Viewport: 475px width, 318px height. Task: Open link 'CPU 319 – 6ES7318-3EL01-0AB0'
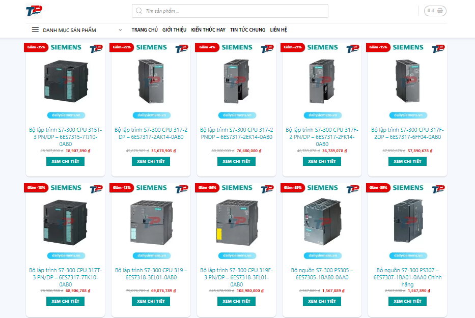(x=151, y=274)
